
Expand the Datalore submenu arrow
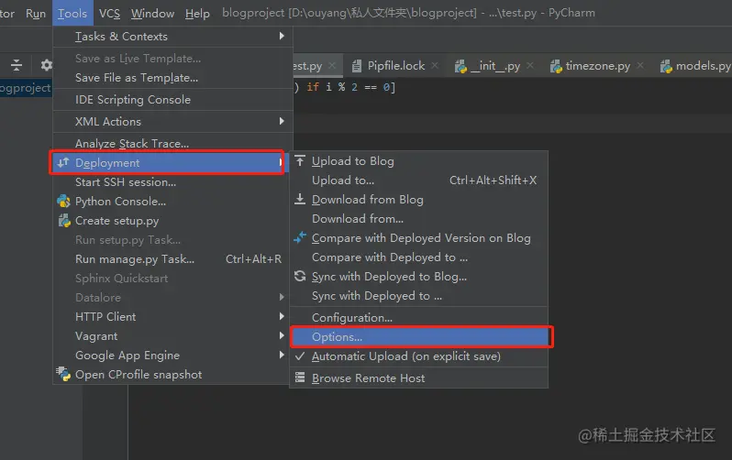tap(282, 297)
